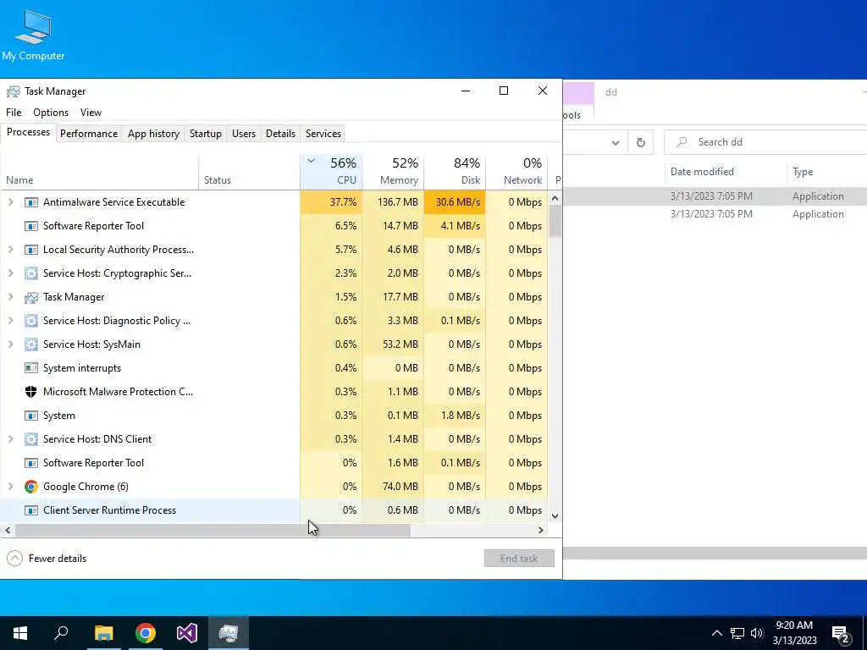Open the File menu
The height and width of the screenshot is (650, 867).
point(14,113)
